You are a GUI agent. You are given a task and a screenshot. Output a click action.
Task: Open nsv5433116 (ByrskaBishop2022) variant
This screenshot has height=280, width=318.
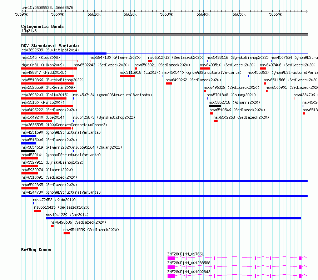click(x=238, y=57)
